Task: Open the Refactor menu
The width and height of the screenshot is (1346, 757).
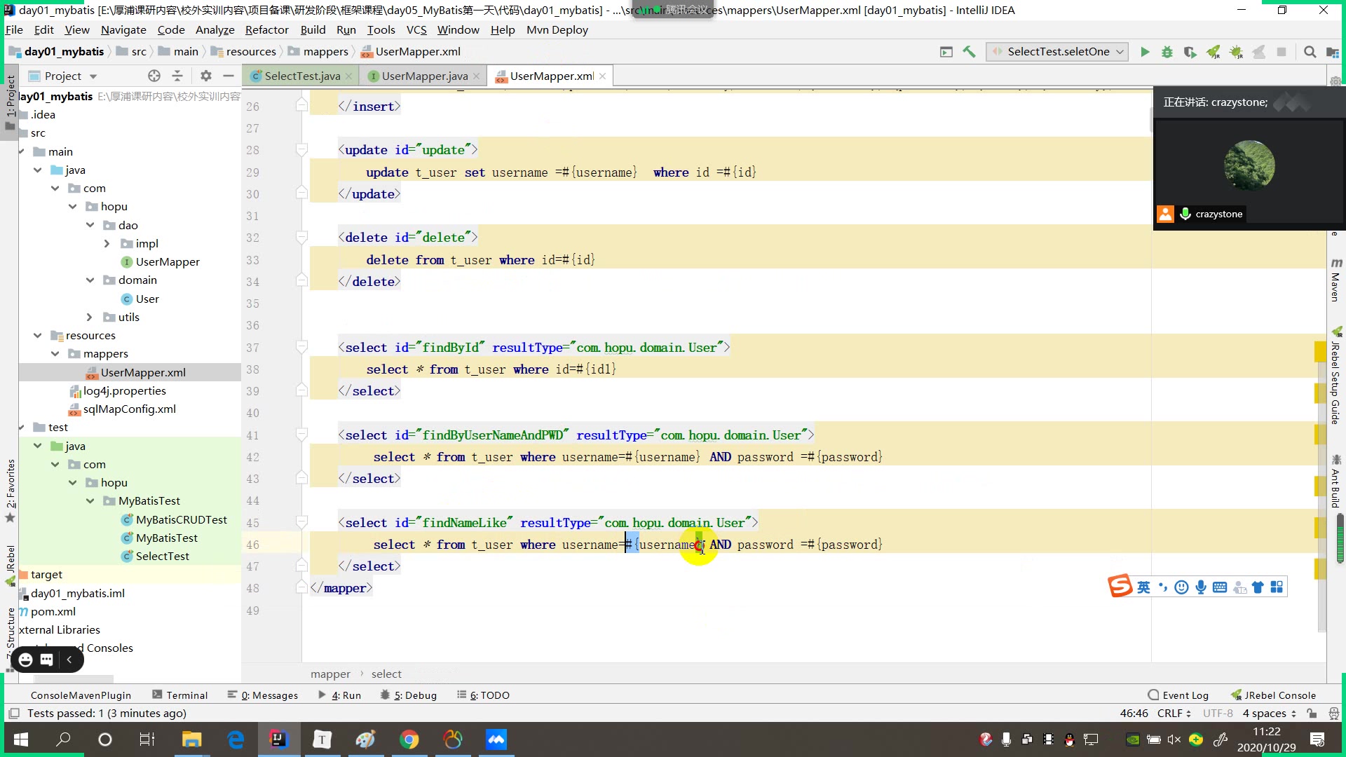Action: (266, 29)
